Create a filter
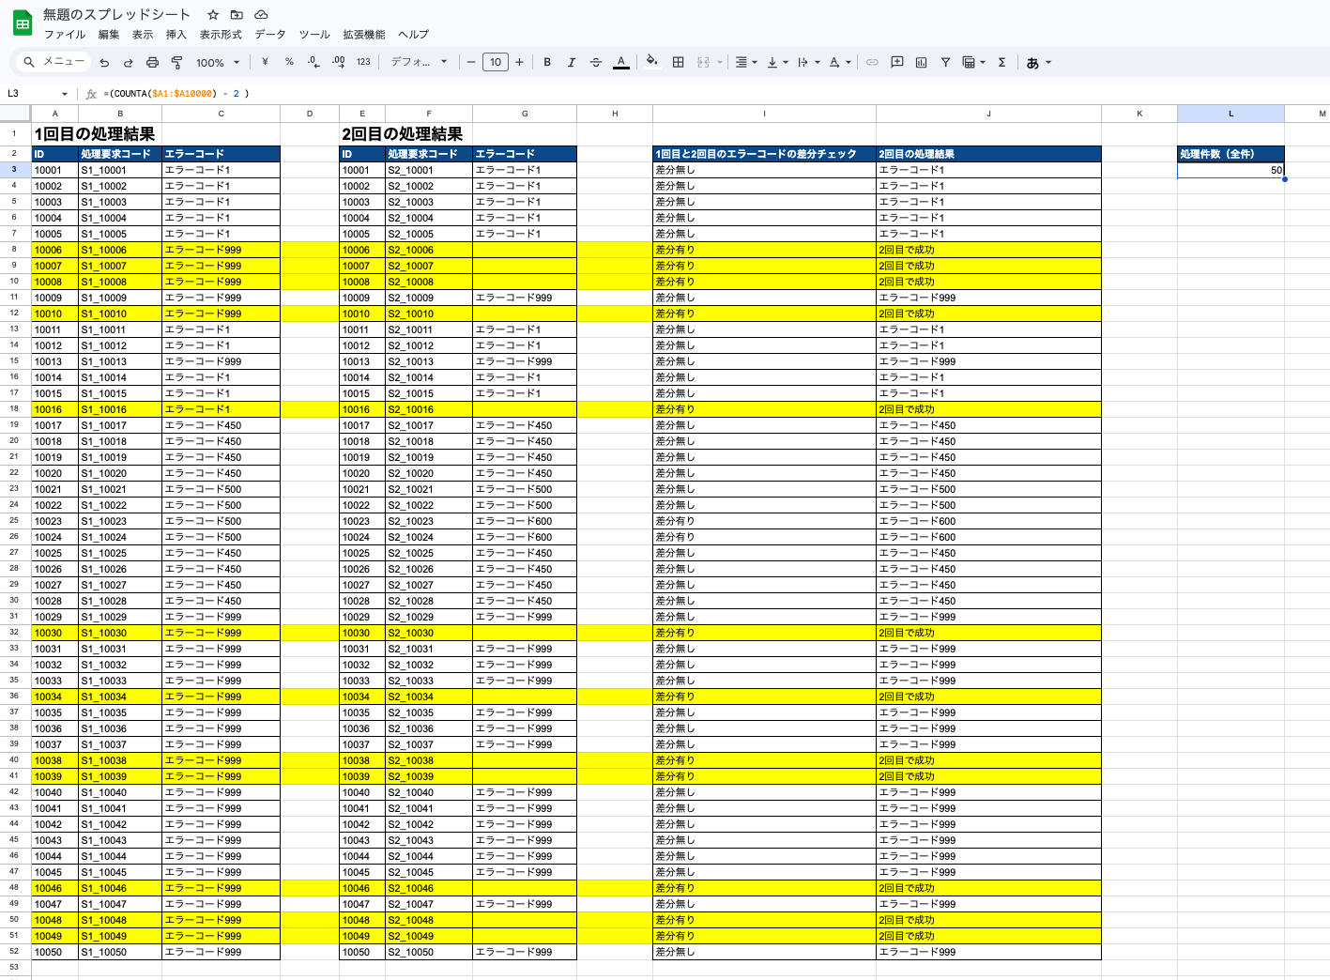 point(945,62)
